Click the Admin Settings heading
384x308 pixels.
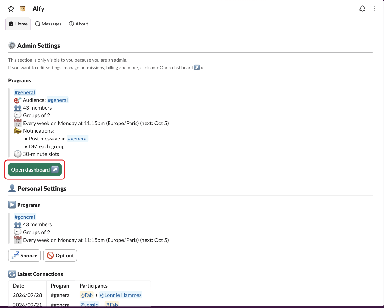pos(39,46)
